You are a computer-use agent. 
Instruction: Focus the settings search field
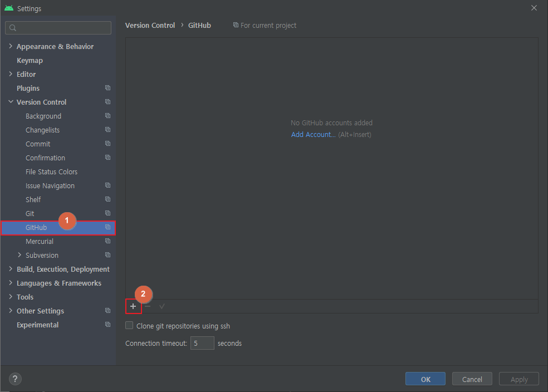(x=58, y=28)
